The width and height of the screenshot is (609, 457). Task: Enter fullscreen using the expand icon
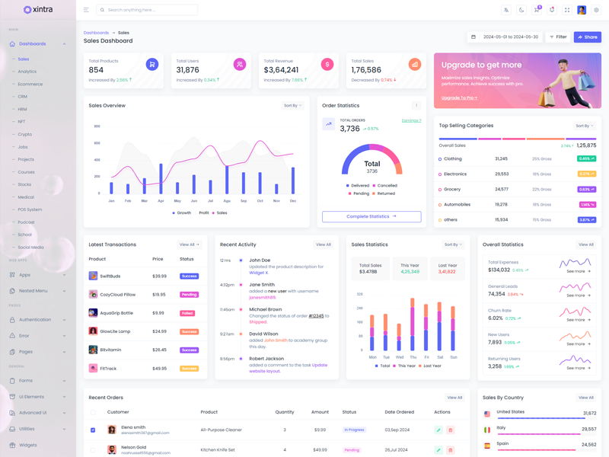click(x=567, y=10)
